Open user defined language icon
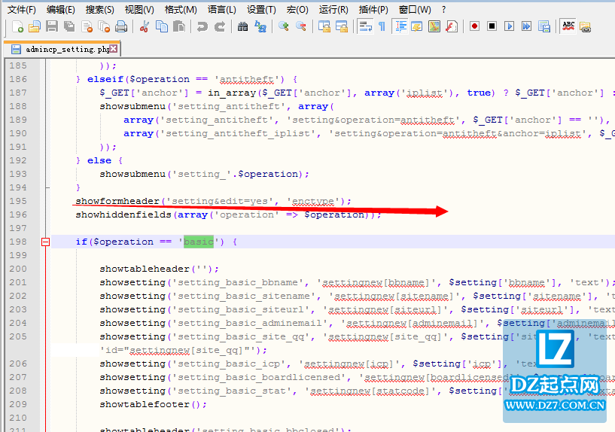615x432 pixels. point(417,26)
